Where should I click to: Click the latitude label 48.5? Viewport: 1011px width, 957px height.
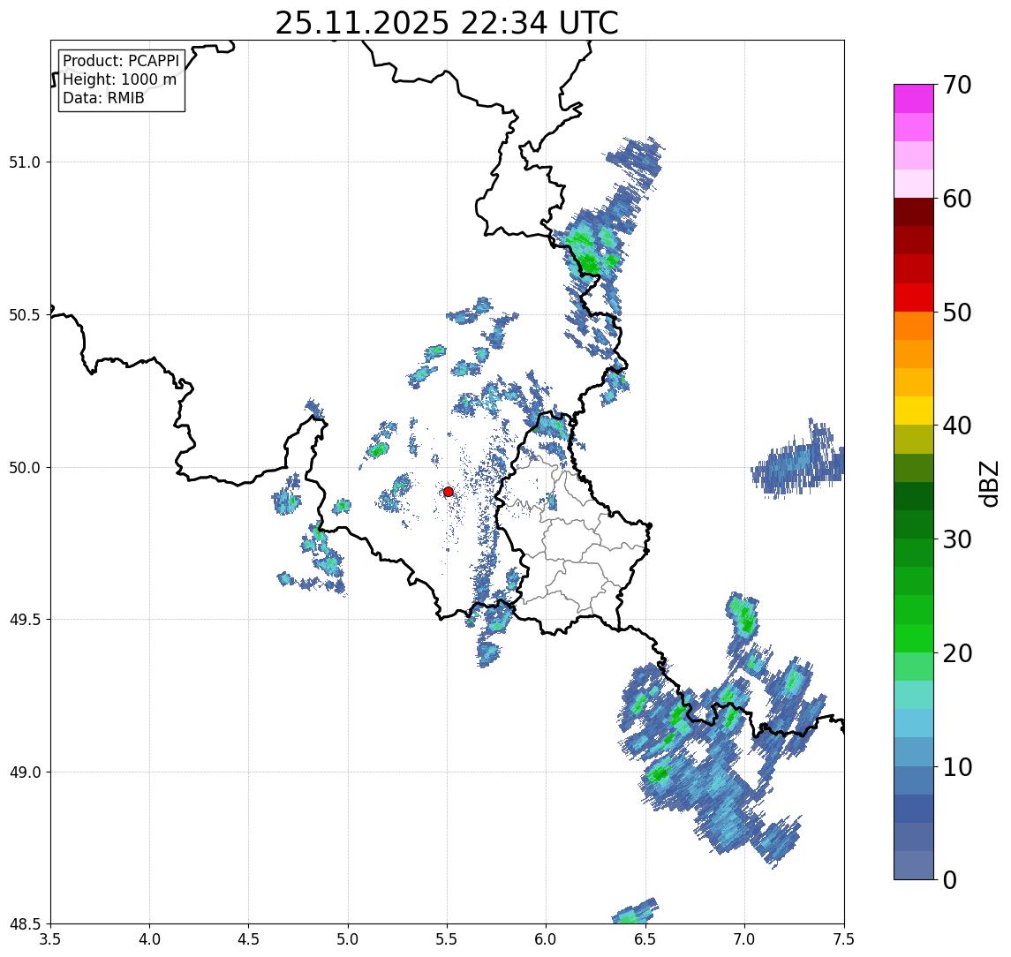(25, 924)
